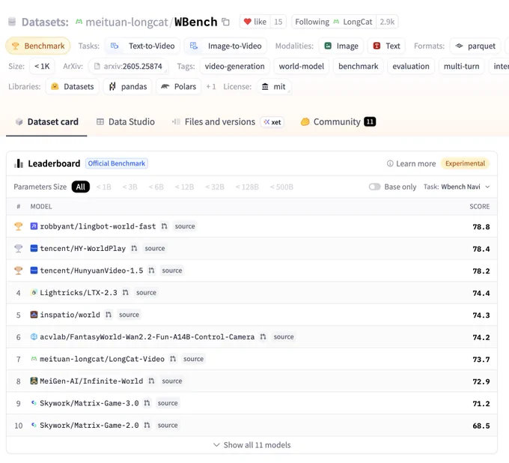Select the < 3B parameters filter
The width and height of the screenshot is (509, 463).
pos(129,187)
